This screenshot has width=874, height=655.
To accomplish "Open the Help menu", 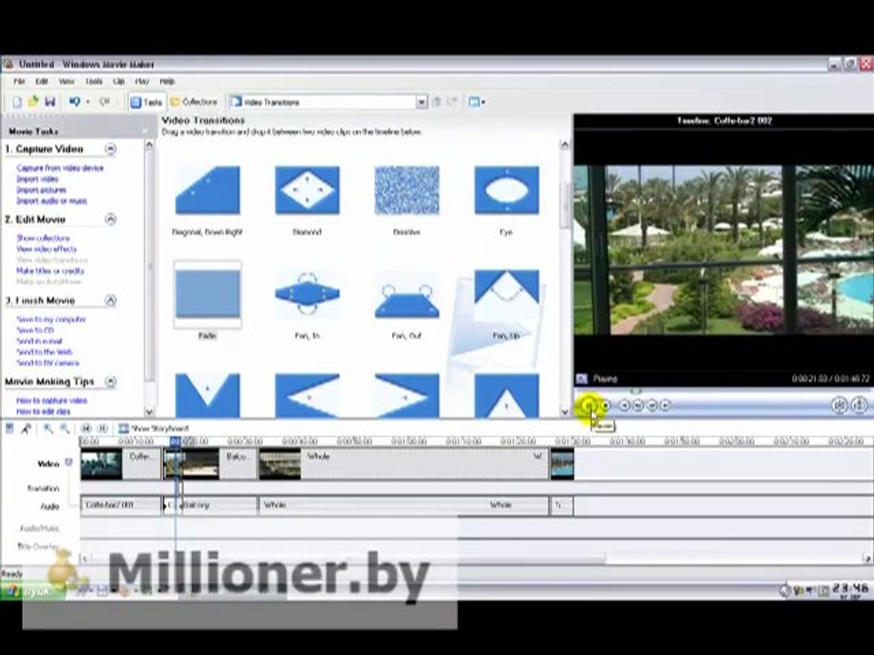I will 168,81.
